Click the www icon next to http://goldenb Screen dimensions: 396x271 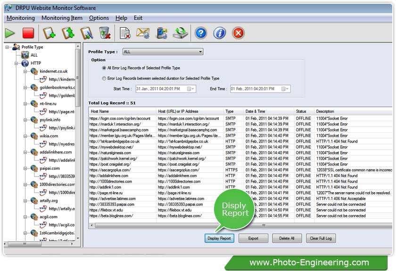[43, 95]
